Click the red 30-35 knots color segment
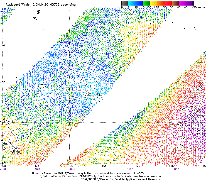 click(168, 3)
